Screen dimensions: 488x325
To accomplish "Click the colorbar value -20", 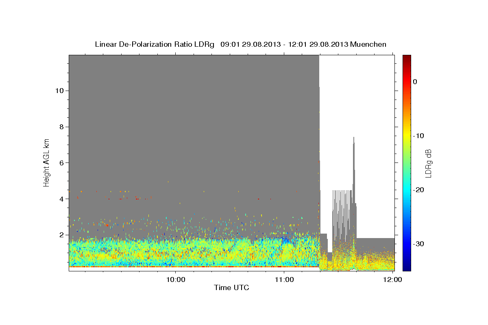I will click(419, 190).
